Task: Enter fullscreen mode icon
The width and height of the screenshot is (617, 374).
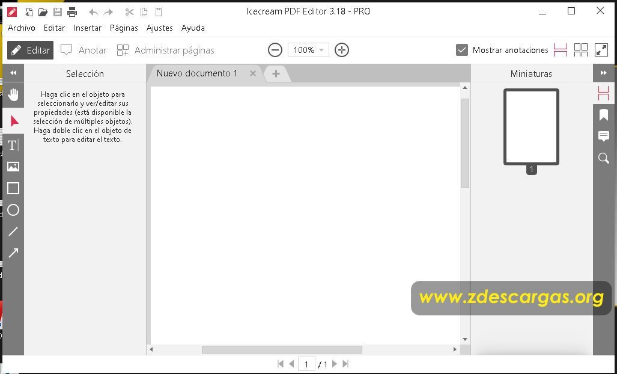Action: 601,50
